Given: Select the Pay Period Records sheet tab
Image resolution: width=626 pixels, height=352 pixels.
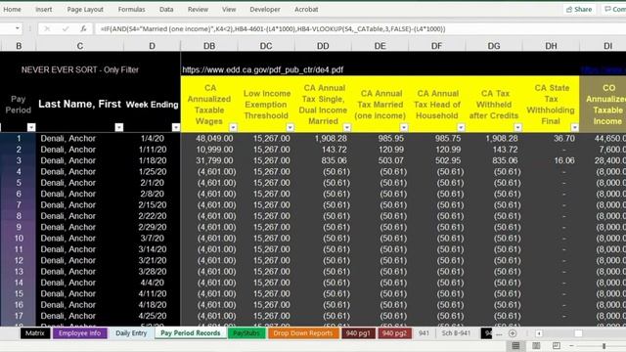Looking at the screenshot, I should click(x=191, y=333).
